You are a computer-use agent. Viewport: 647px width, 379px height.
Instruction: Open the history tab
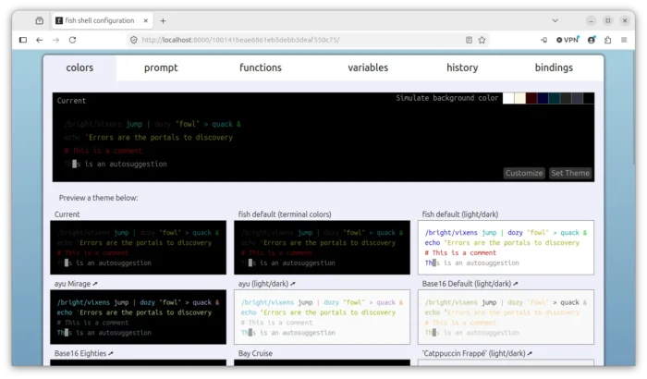point(462,67)
